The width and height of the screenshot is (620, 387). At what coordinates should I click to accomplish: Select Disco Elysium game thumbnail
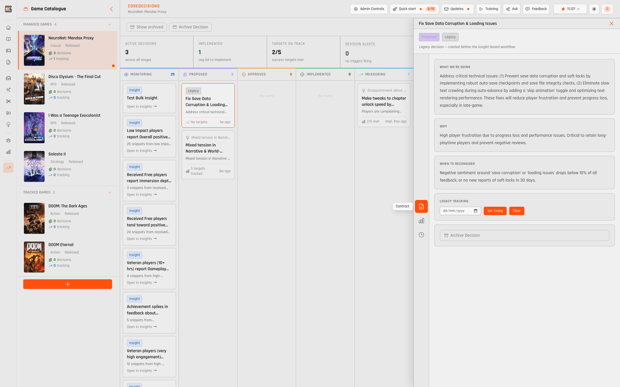pos(34,89)
